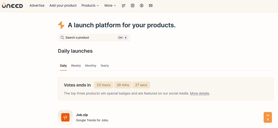Click the Uneed logo
This screenshot has width=278, height=128.
pos(12,6)
